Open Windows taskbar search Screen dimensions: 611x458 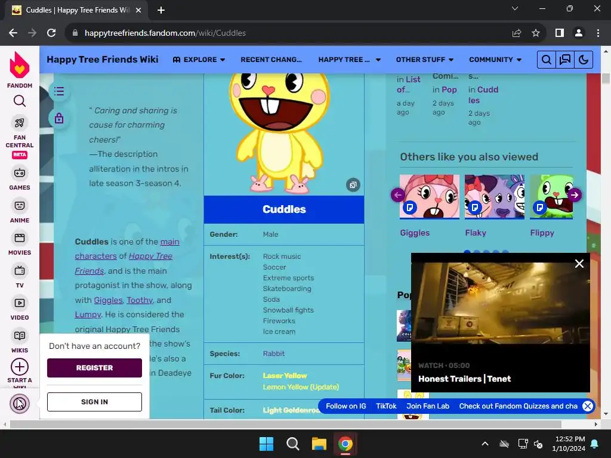coord(292,444)
